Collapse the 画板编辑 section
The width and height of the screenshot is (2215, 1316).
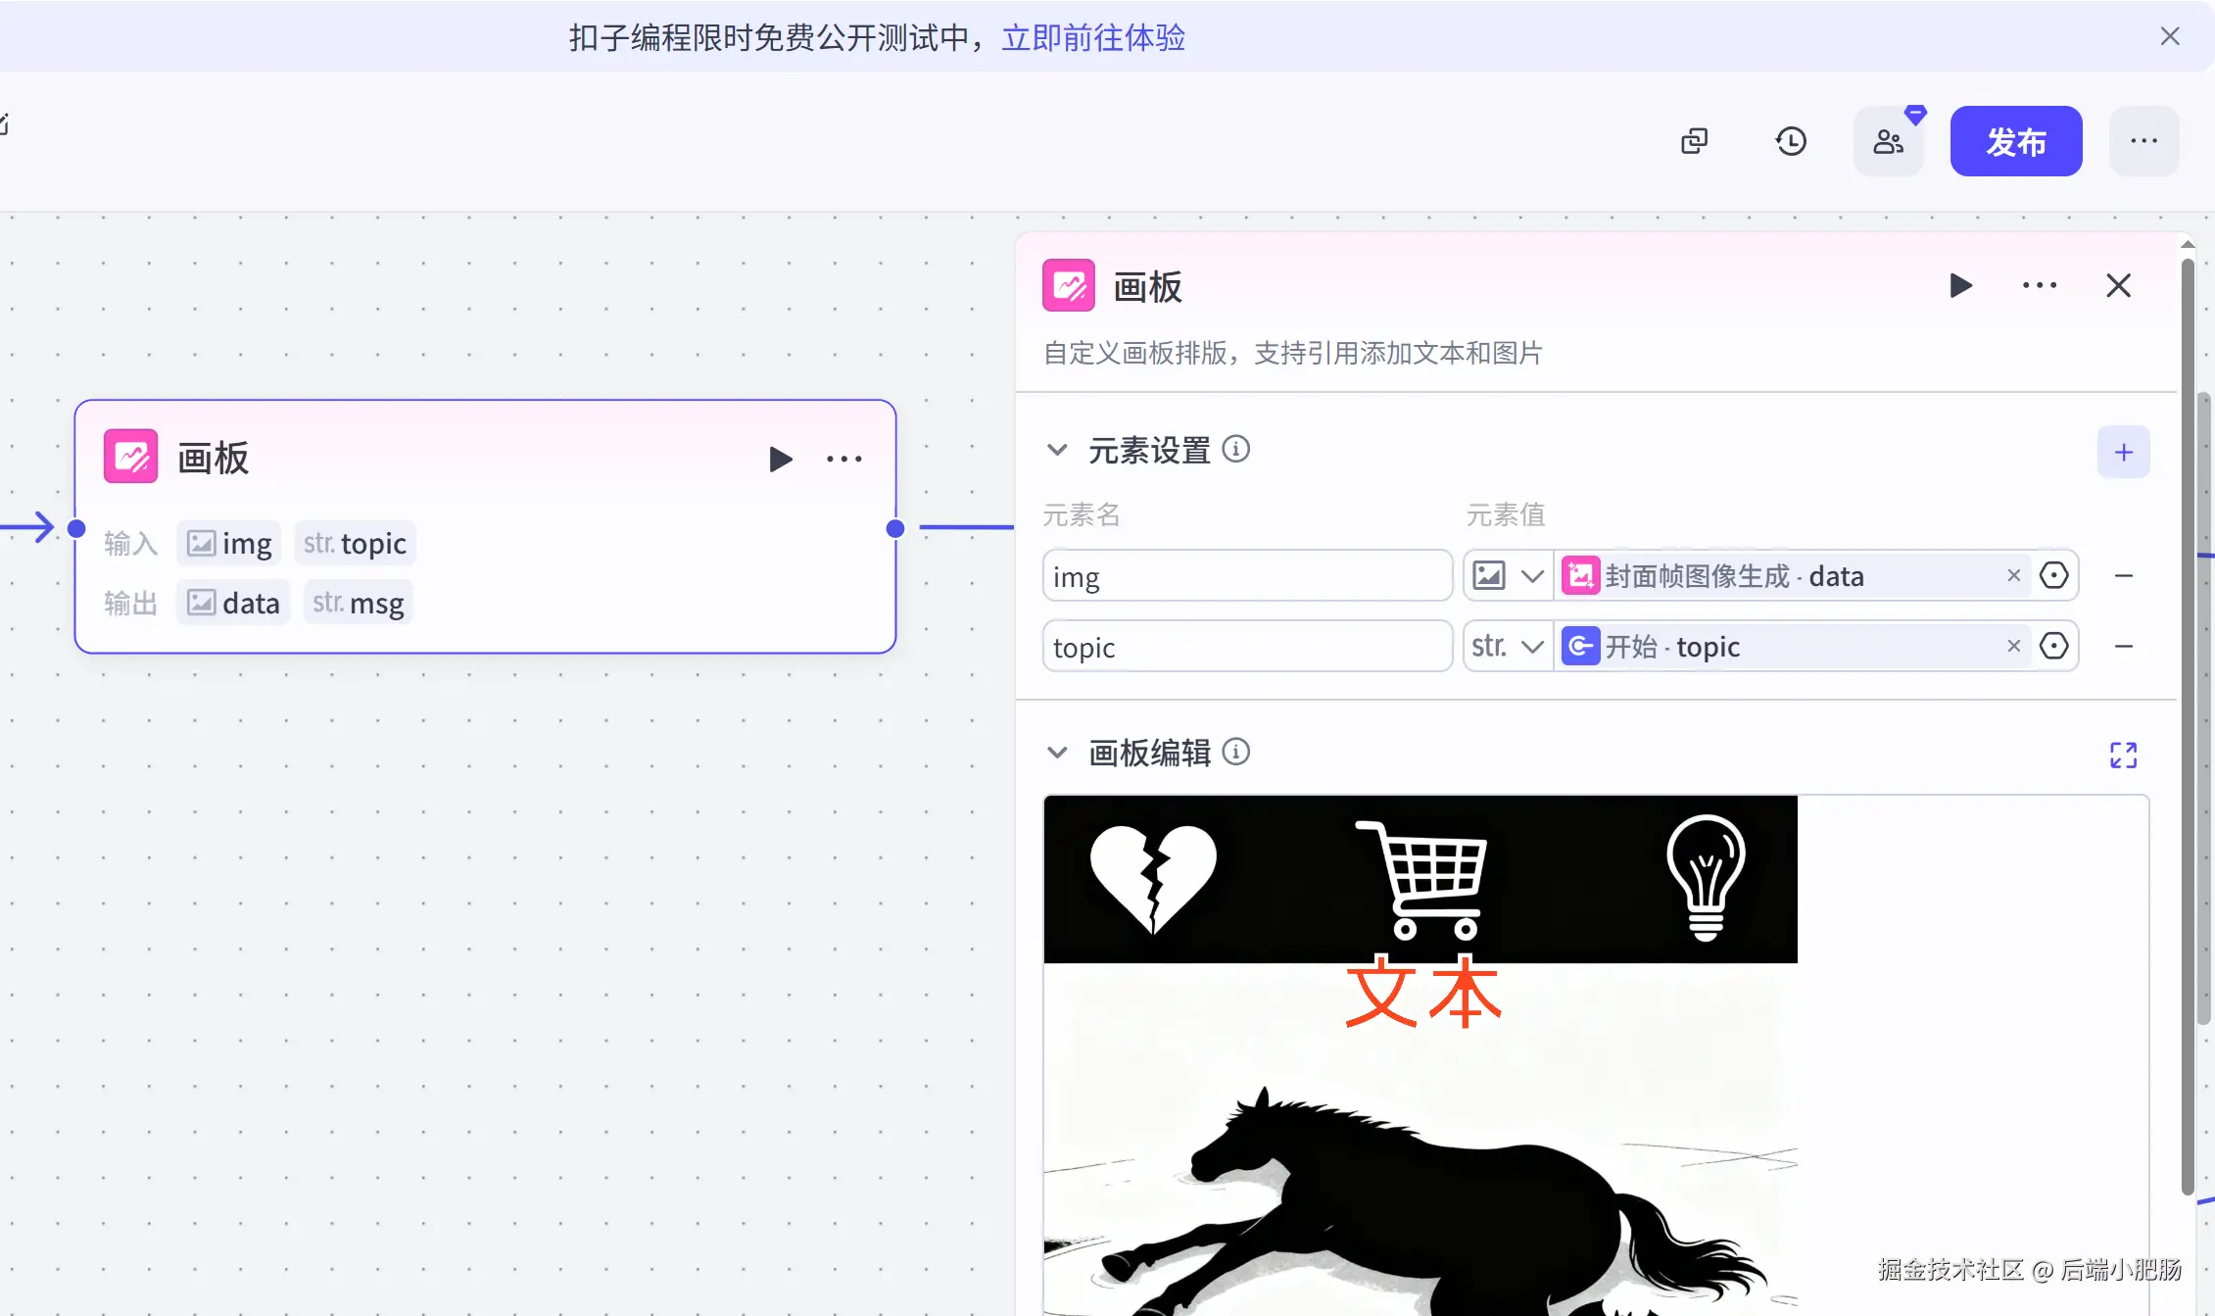point(1057,753)
